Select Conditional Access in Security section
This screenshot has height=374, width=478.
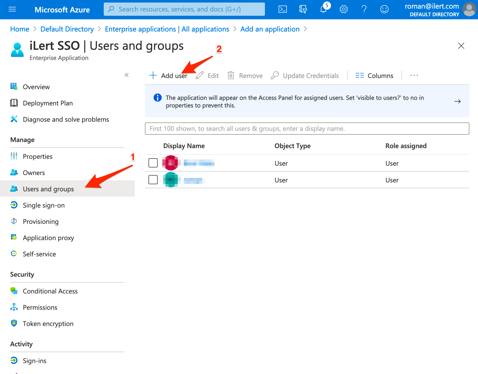(50, 291)
